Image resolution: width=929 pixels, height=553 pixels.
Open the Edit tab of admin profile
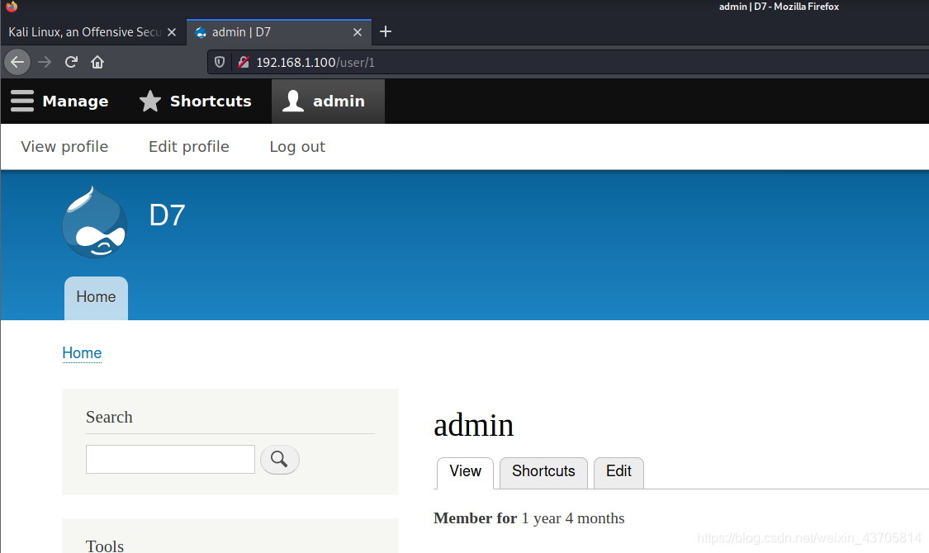pos(619,472)
